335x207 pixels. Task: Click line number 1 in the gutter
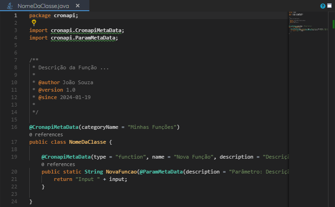click(x=16, y=15)
